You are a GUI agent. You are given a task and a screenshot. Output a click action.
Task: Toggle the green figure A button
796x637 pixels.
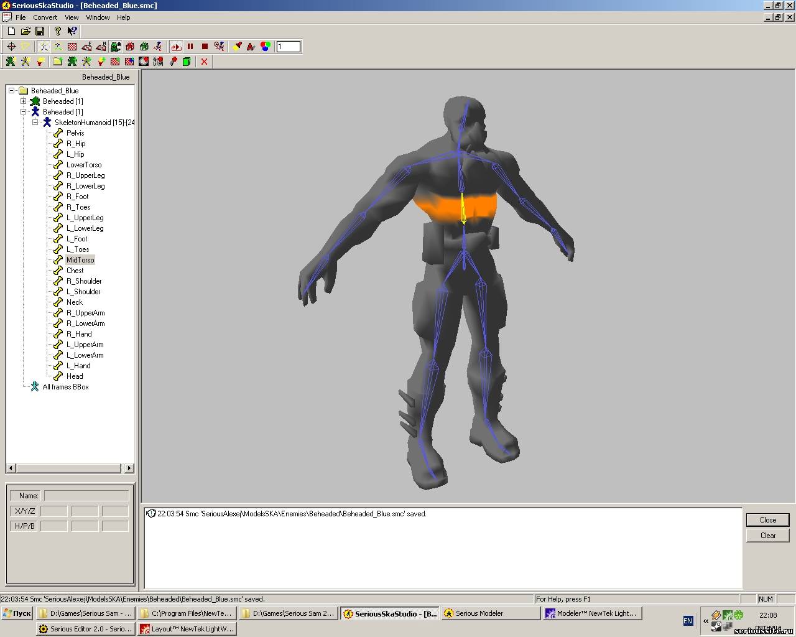click(x=116, y=47)
